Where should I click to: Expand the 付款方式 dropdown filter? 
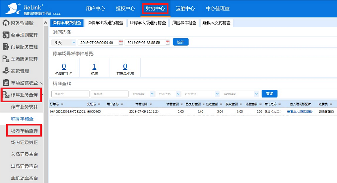coord(168,94)
